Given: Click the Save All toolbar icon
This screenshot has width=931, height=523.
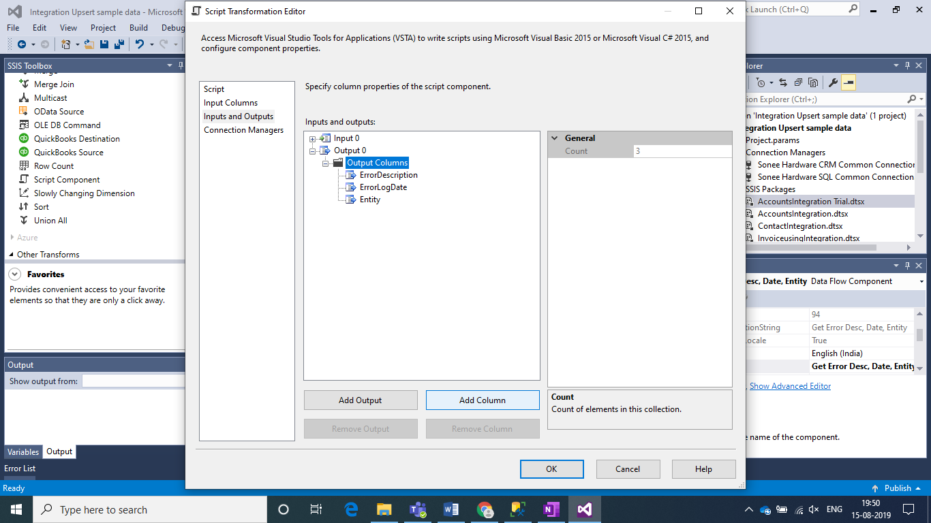Looking at the screenshot, I should pos(119,44).
